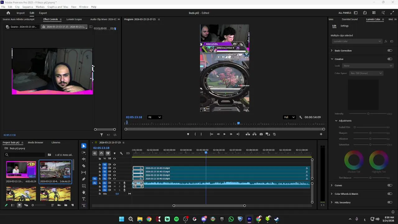The height and width of the screenshot is (224, 398).
Task: Click the project search magnifier icon
Action: click(7, 155)
